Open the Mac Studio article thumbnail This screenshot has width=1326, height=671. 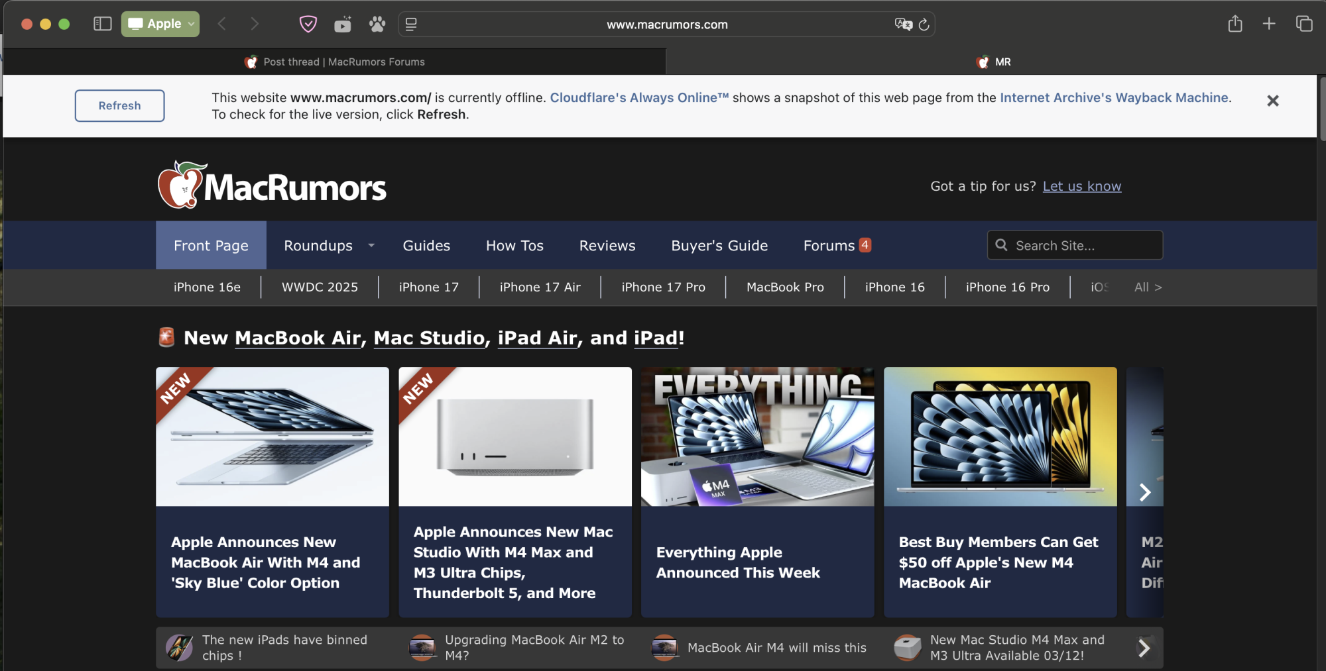[515, 437]
